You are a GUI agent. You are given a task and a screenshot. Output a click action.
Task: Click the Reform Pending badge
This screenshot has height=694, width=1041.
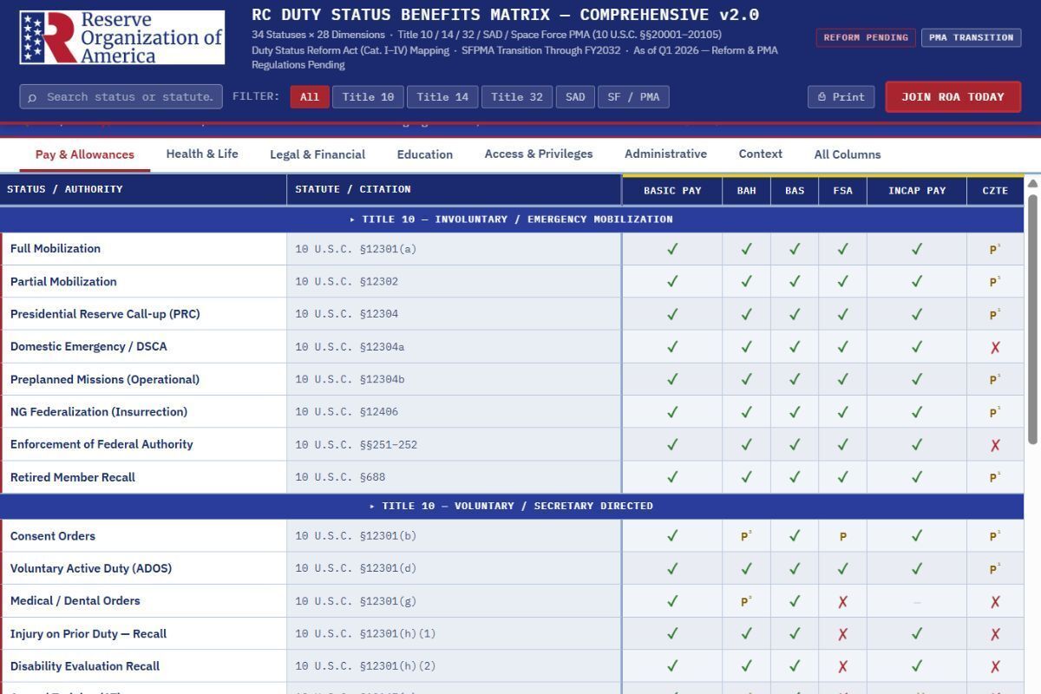pos(866,37)
